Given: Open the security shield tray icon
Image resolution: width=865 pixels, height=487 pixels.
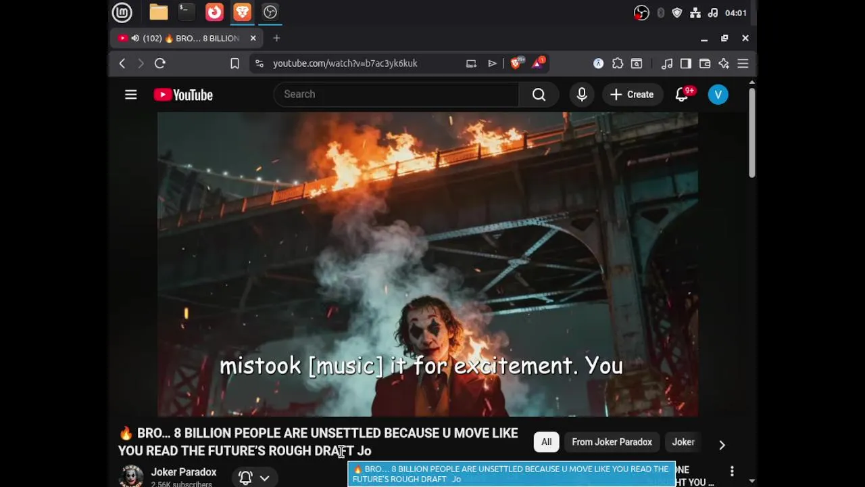Looking at the screenshot, I should (677, 13).
